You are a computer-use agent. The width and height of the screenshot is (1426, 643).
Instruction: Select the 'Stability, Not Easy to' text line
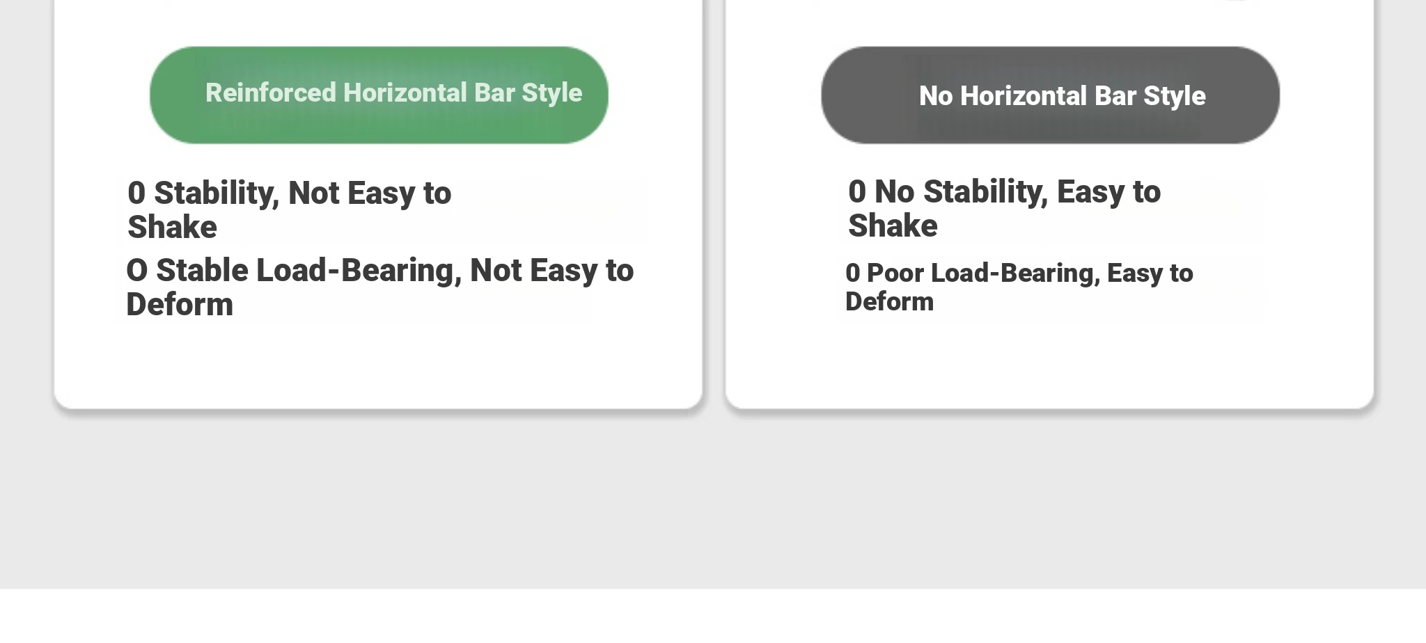point(302,193)
